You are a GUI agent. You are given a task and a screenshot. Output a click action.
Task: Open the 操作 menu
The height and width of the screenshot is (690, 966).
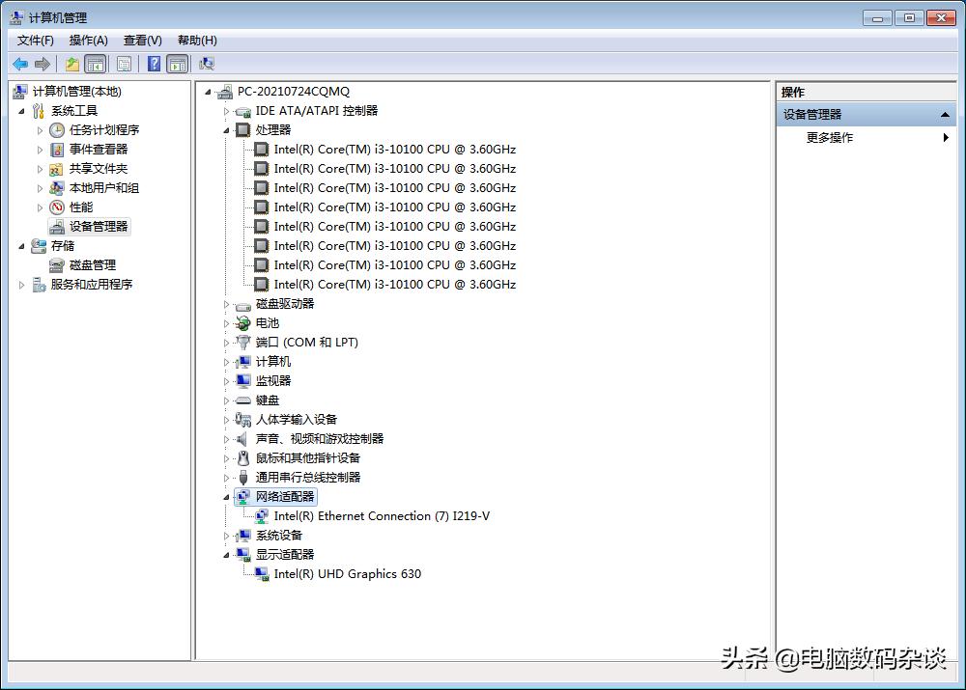(x=88, y=40)
